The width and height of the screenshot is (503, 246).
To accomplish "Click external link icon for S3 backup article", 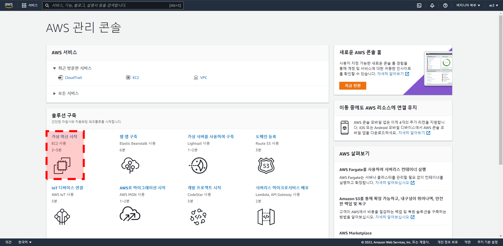I will (413, 217).
